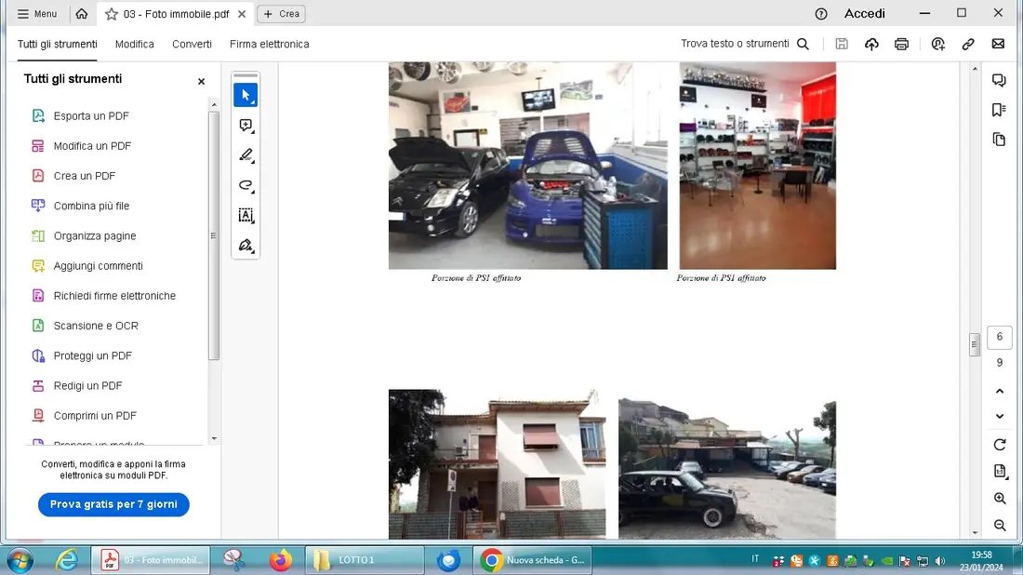1023x575 pixels.
Task: Show page thumbnails panel
Action: [x=999, y=139]
